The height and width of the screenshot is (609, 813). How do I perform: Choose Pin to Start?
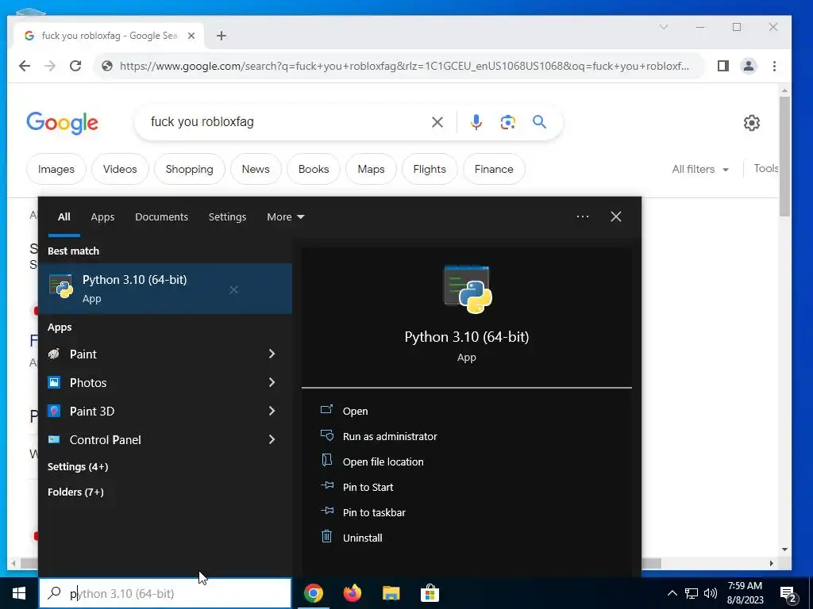pyautogui.click(x=368, y=488)
